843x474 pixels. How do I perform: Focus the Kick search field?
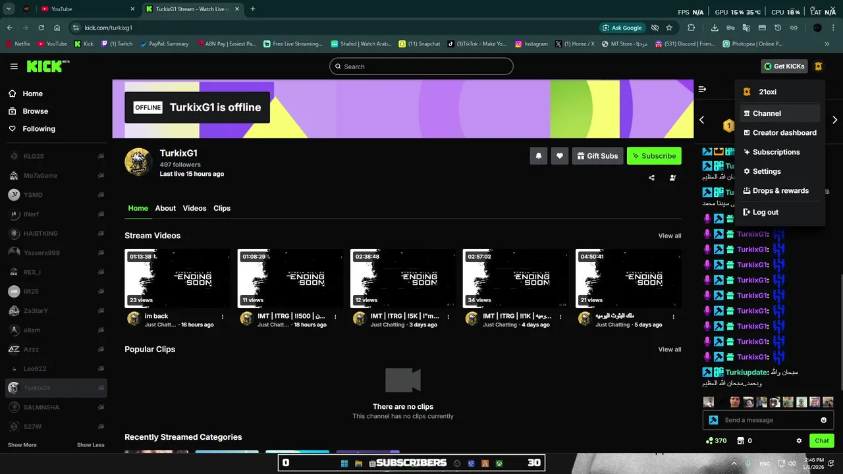click(421, 66)
